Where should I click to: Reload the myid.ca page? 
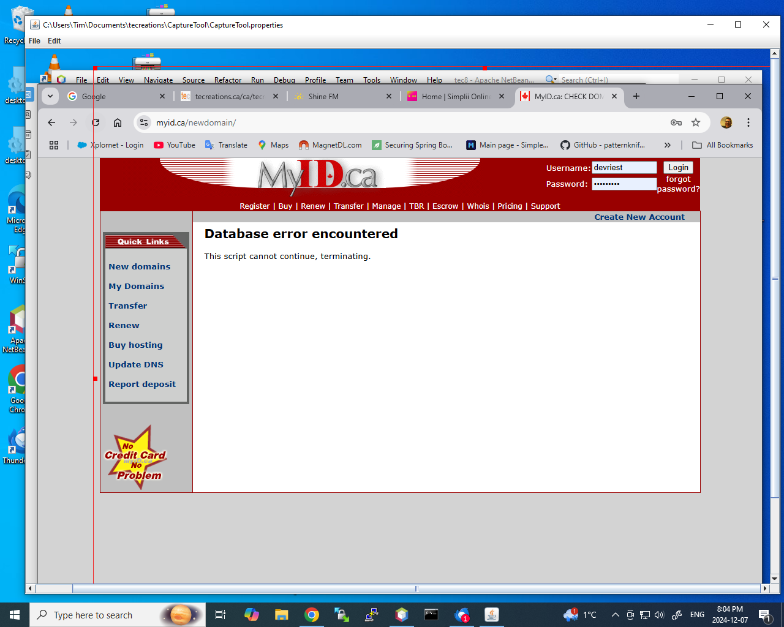pyautogui.click(x=96, y=122)
